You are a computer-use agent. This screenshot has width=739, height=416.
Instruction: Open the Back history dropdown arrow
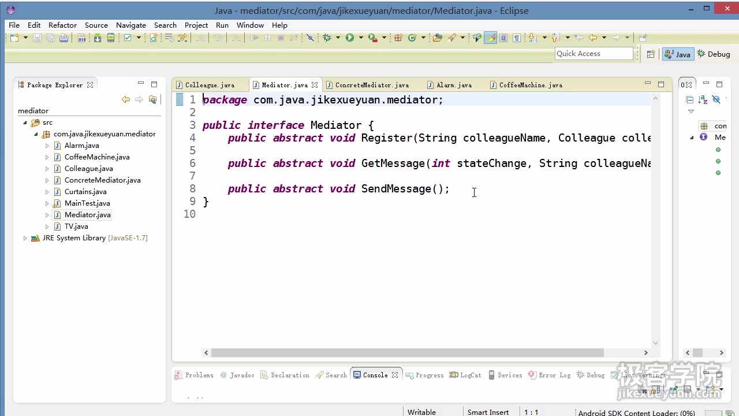click(x=604, y=38)
